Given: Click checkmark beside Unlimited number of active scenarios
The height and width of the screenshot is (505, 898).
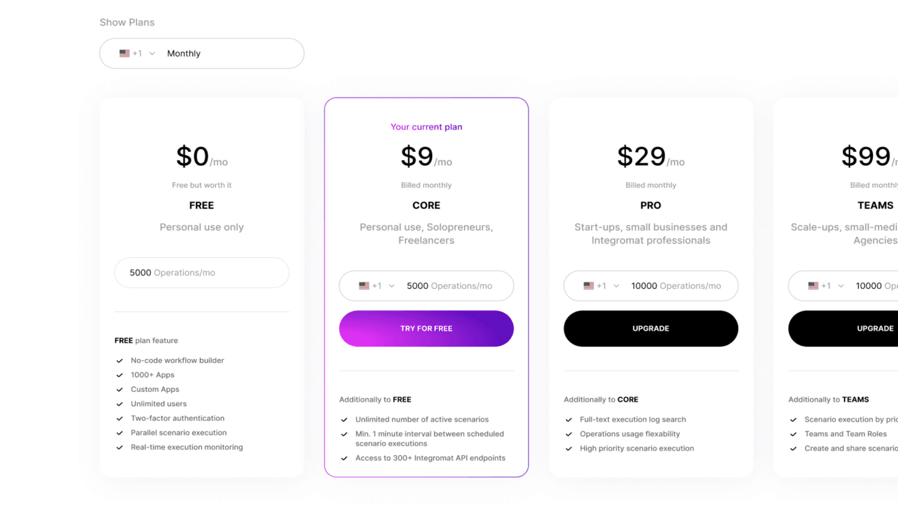Looking at the screenshot, I should pos(344,420).
